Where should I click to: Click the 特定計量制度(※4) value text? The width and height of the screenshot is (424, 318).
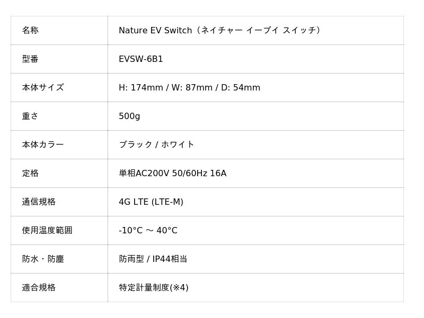coord(154,288)
